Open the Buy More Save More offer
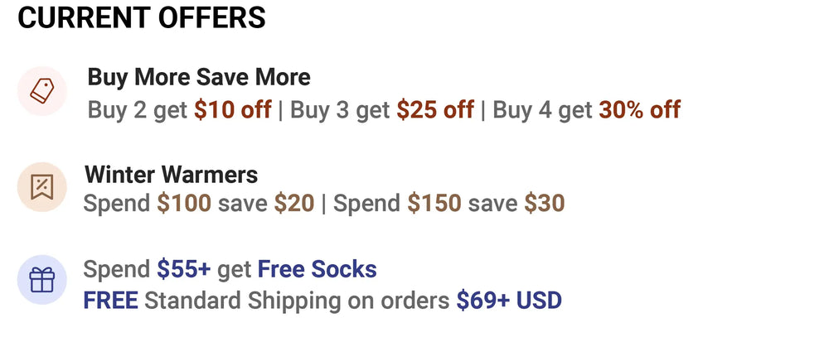 [199, 78]
